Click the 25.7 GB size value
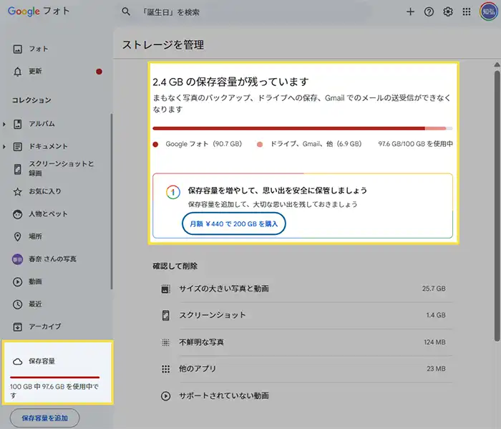This screenshot has height=429, width=501. [x=434, y=289]
